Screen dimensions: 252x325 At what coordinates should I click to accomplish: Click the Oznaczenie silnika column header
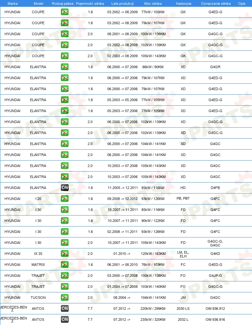coord(216,4)
